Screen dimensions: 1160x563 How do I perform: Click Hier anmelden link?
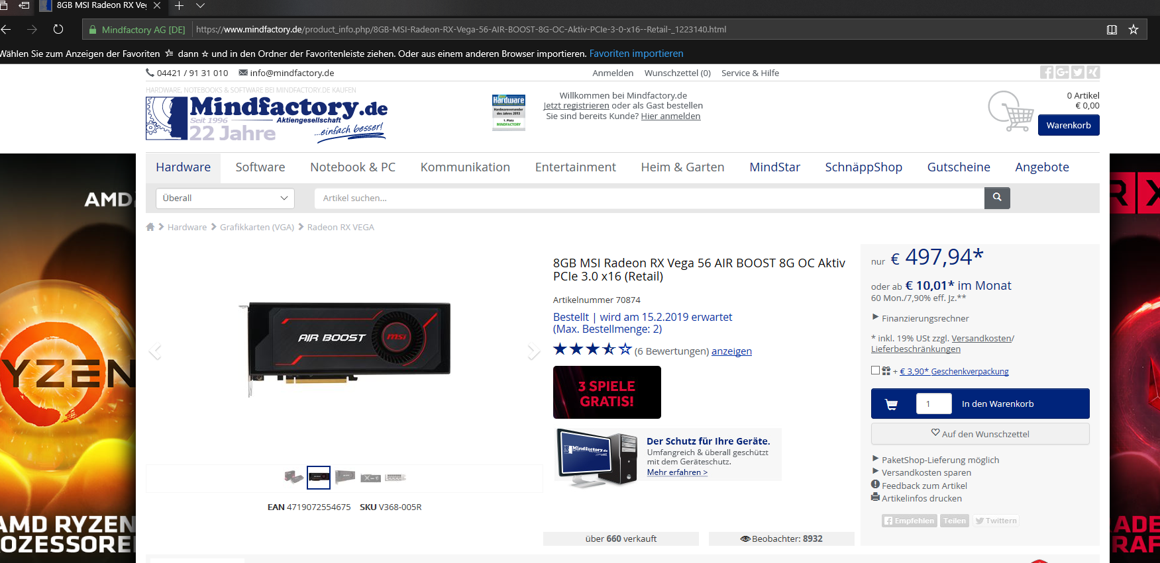pyautogui.click(x=670, y=116)
